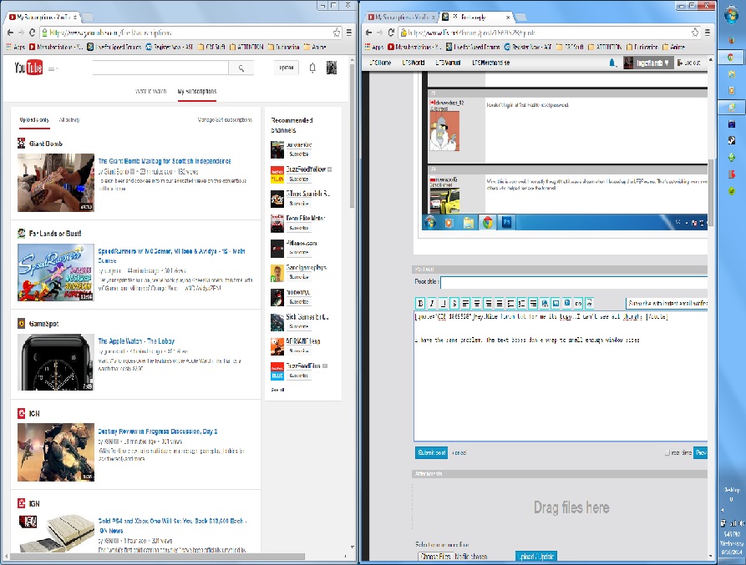This screenshot has width=746, height=565.
Task: Open LFSWorld menu item
Action: coord(413,63)
